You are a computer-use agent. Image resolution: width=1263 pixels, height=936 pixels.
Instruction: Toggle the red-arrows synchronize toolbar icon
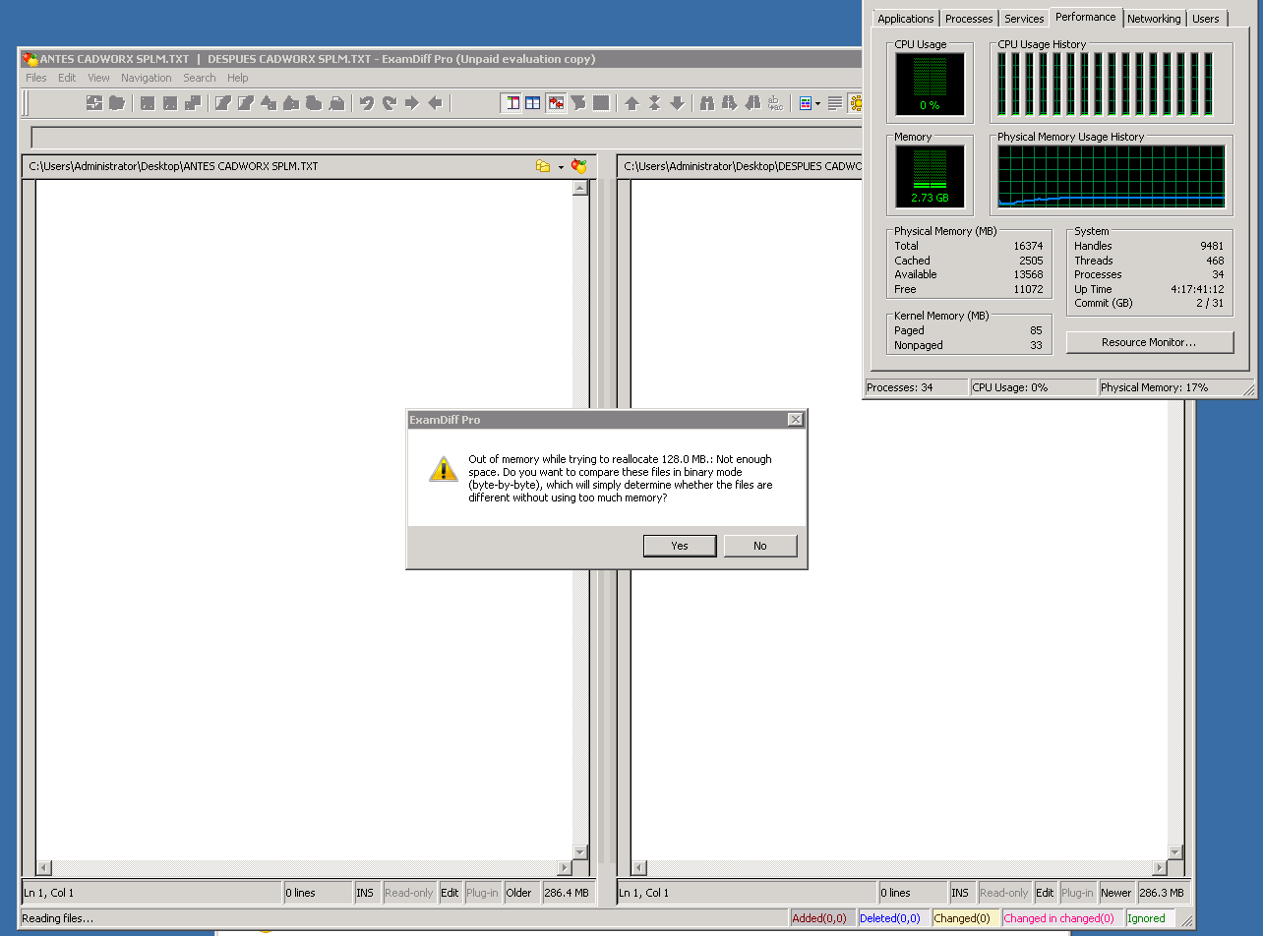556,102
